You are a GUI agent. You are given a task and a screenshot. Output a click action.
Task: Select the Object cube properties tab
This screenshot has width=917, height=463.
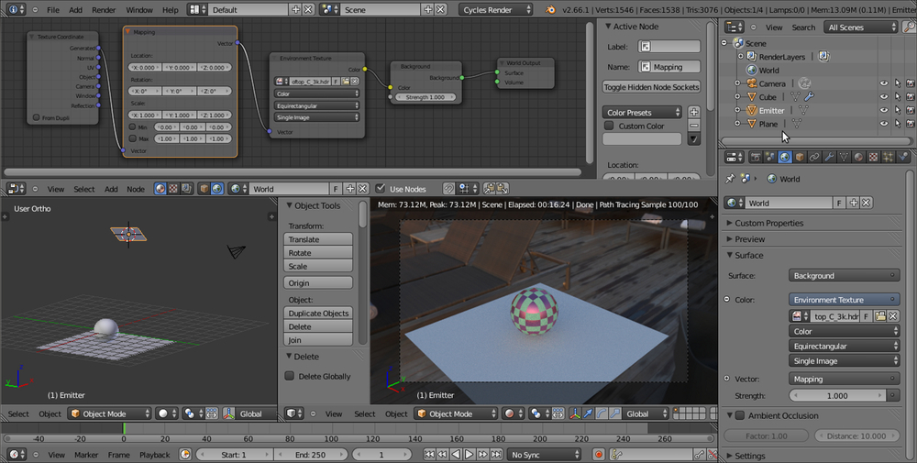[x=799, y=158]
